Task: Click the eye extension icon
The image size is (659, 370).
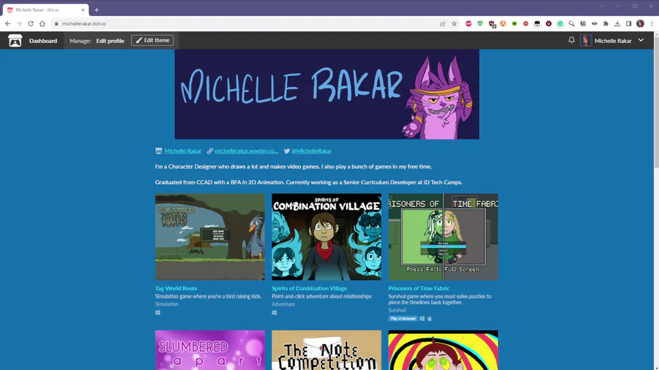Action: (595, 23)
